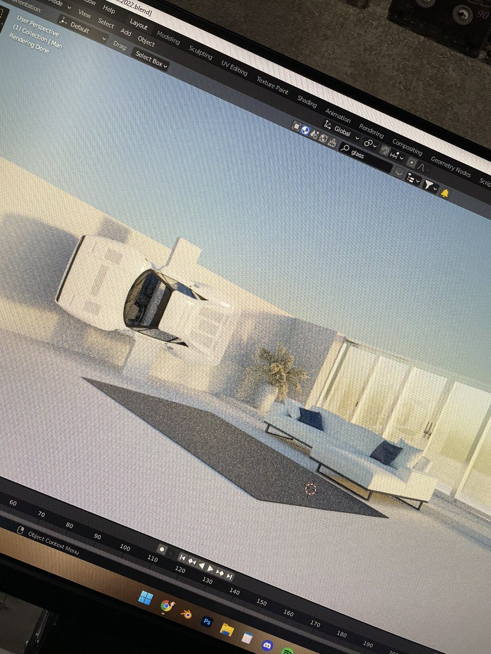Select the highlighted render shading sphere icon
The height and width of the screenshot is (654, 491).
[306, 131]
